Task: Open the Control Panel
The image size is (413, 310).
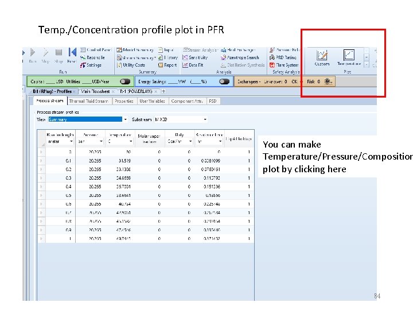Action: click(x=96, y=50)
